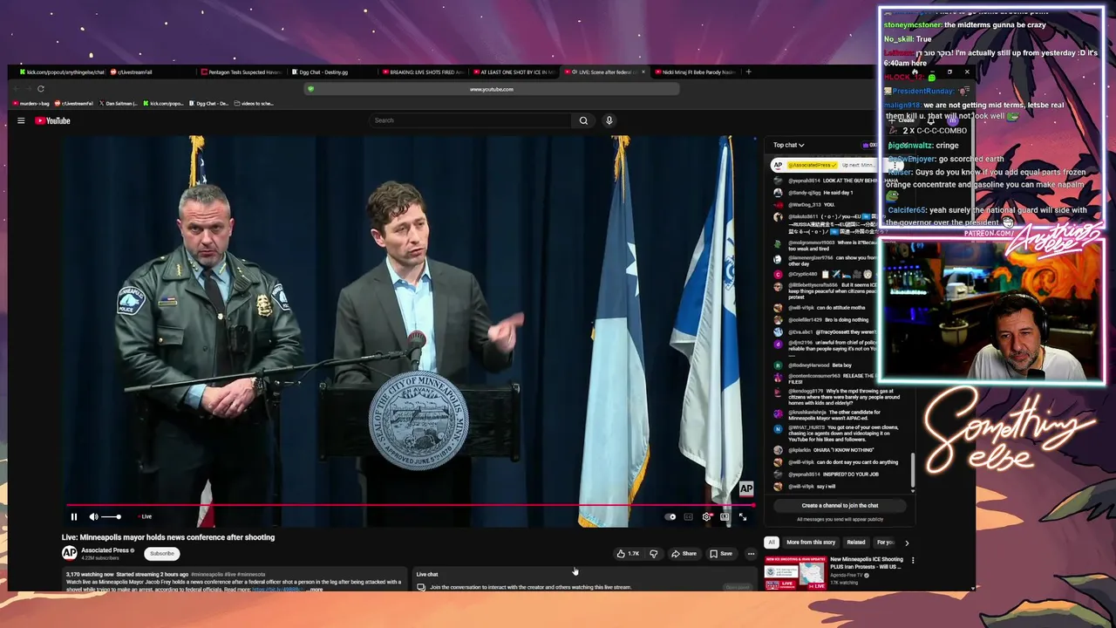Start voice search with microphone icon
The image size is (1116, 628).
click(609, 120)
